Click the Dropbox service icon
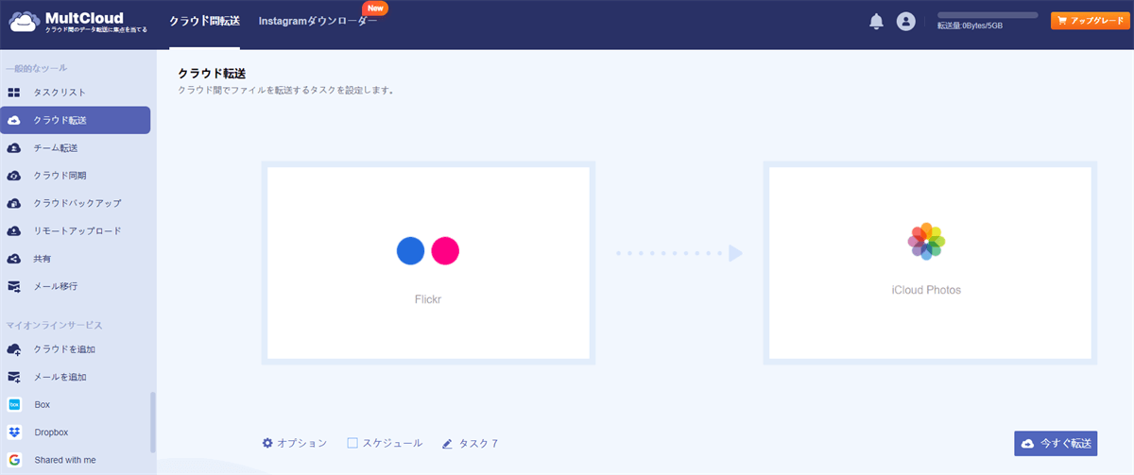 (14, 433)
